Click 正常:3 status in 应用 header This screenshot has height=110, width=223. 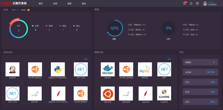[15, 10]
